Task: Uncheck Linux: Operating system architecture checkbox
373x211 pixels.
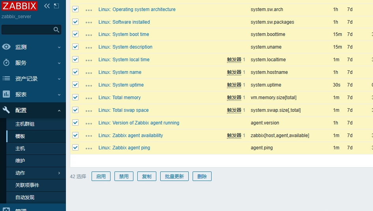Action: (75, 9)
